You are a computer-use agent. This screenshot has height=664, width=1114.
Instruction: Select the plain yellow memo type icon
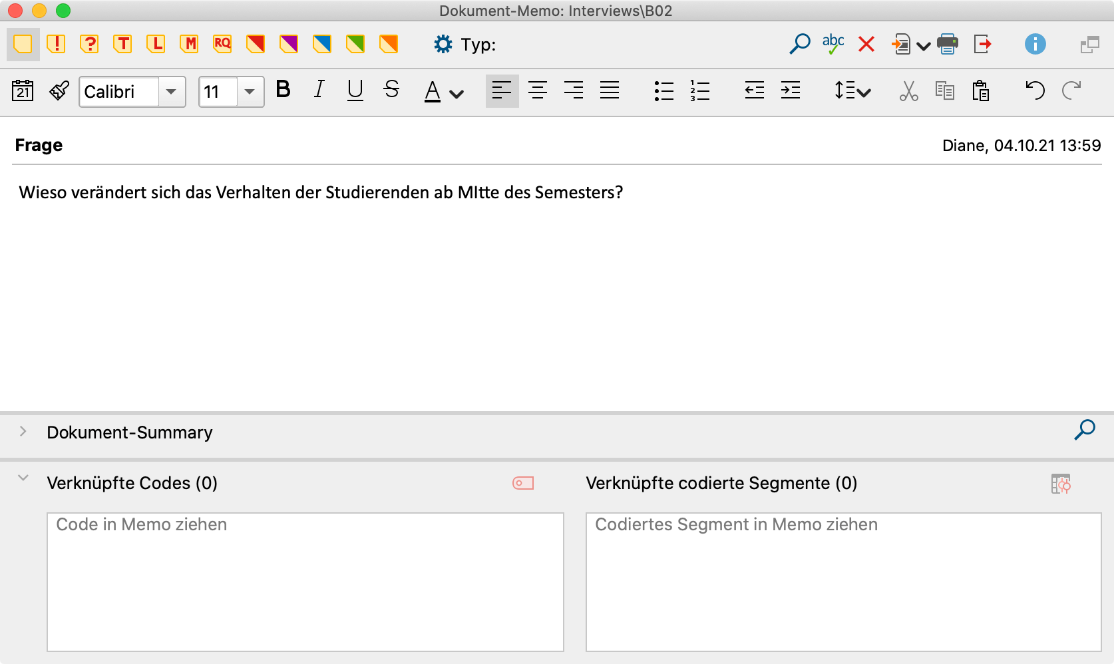coord(23,45)
